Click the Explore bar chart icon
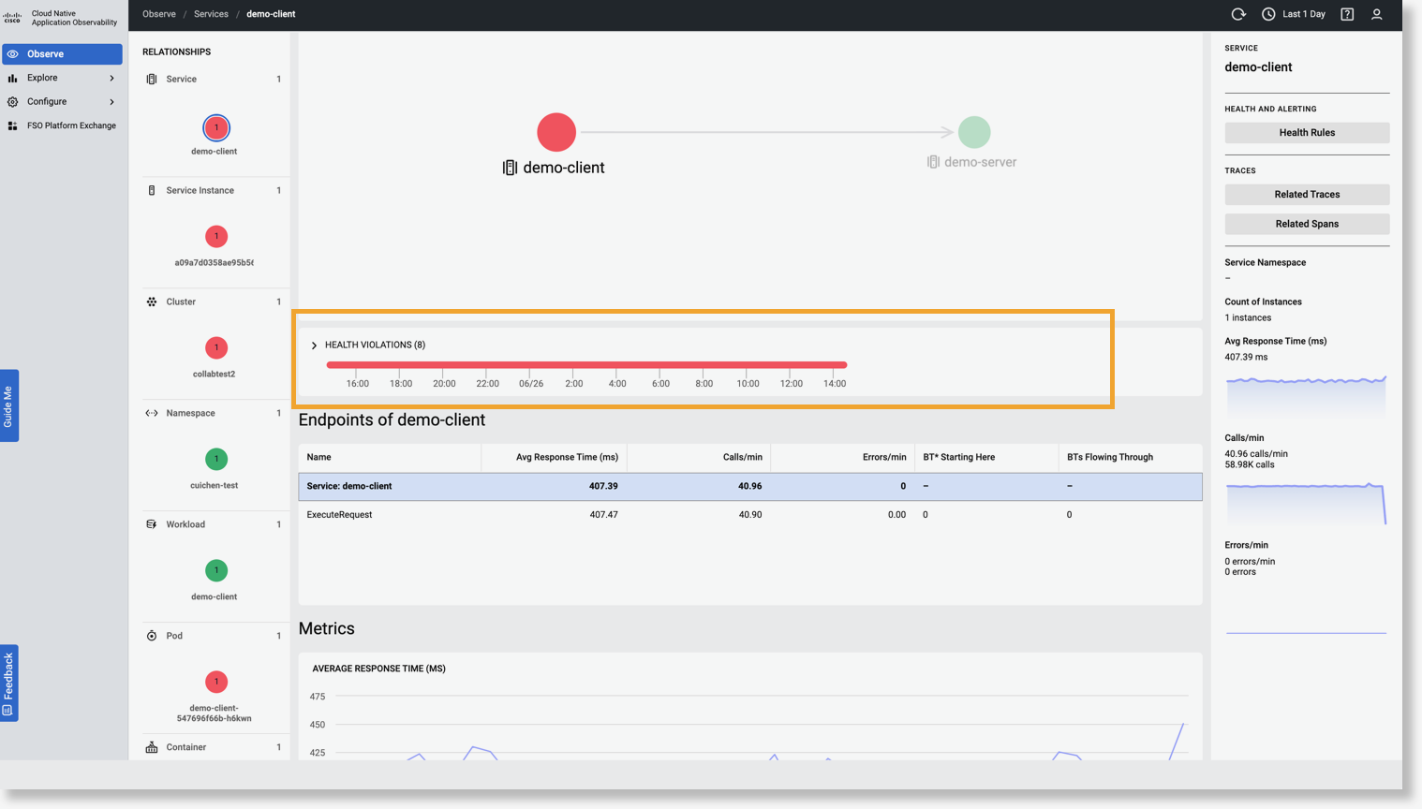The image size is (1422, 809). (13, 79)
